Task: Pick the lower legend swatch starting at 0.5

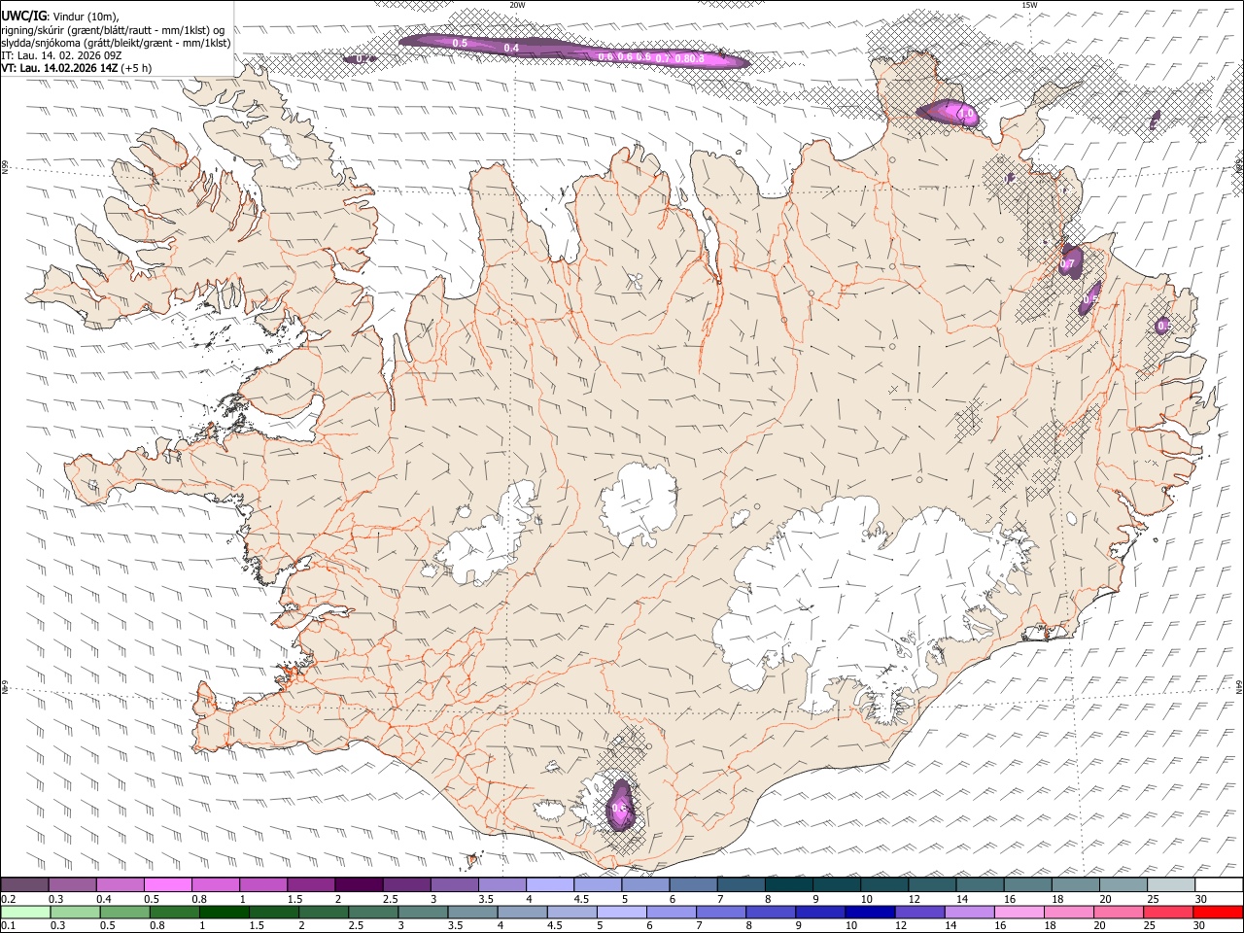Action: [x=124, y=912]
